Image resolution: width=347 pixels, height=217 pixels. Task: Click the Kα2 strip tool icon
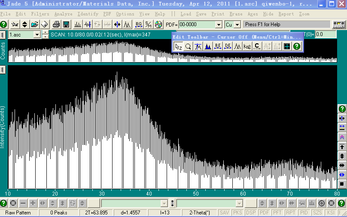tap(247, 46)
